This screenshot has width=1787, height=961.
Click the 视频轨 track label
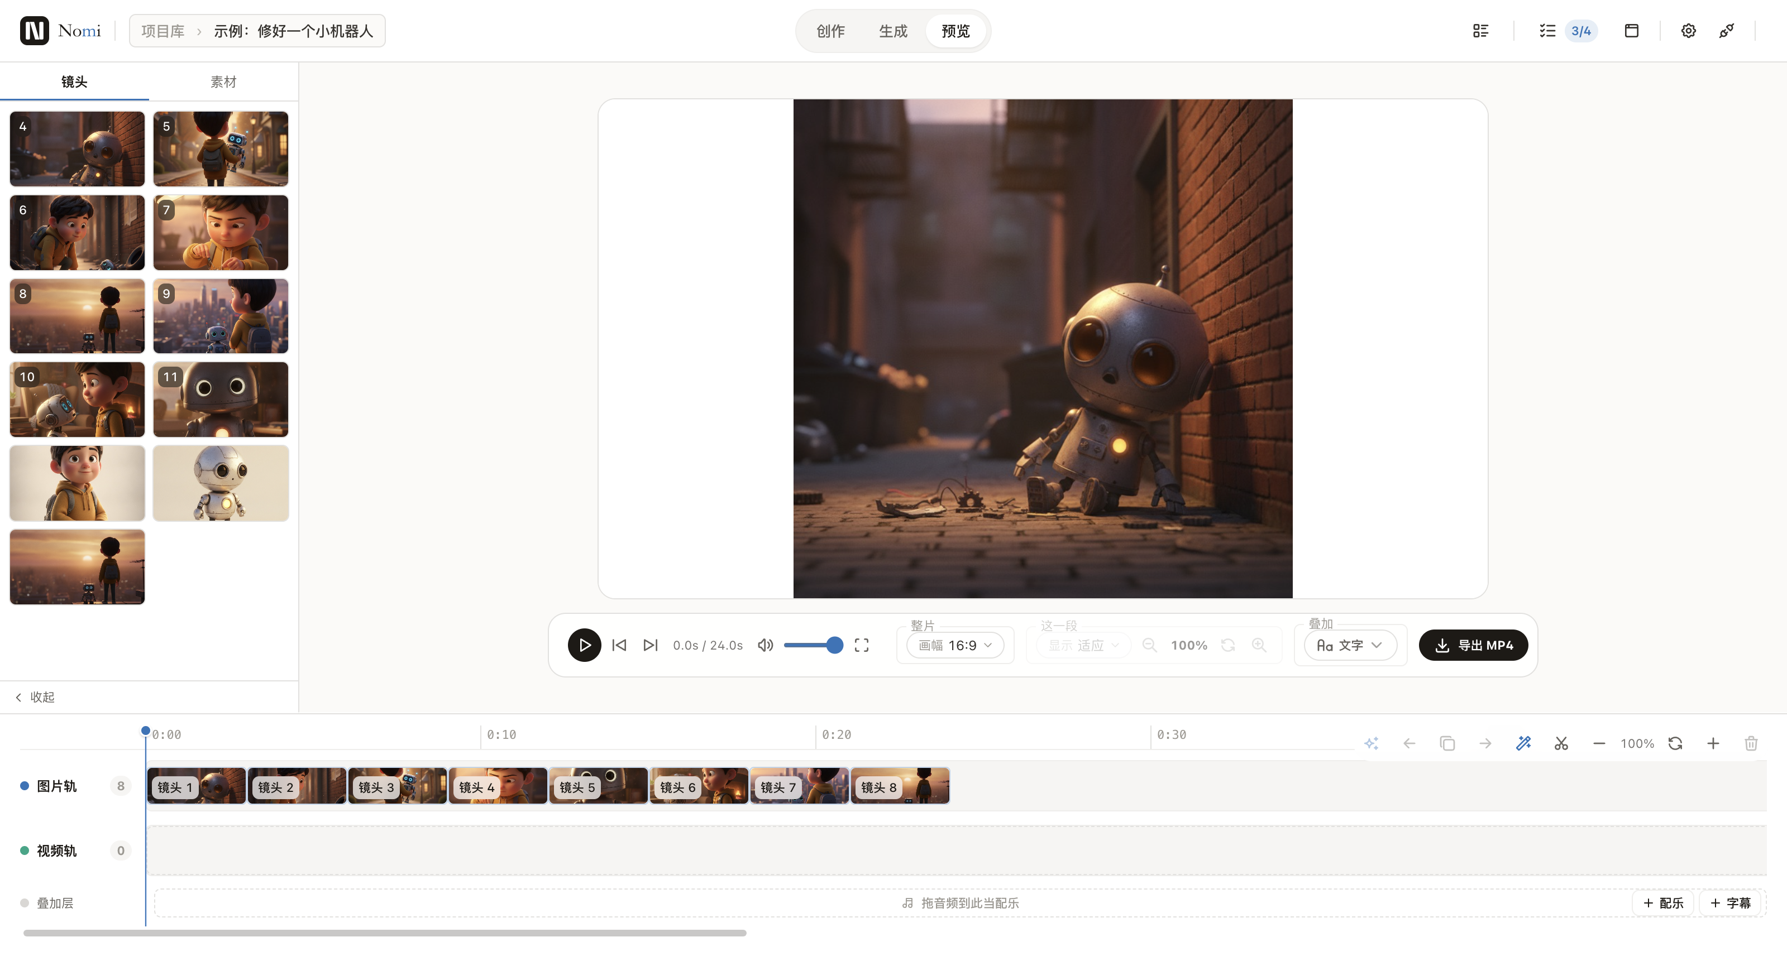point(56,850)
